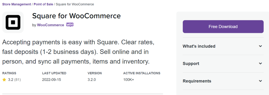Click the Square for WooCommerce breadcrumb text
Viewport: 269px width, 95px height.
(75, 4)
